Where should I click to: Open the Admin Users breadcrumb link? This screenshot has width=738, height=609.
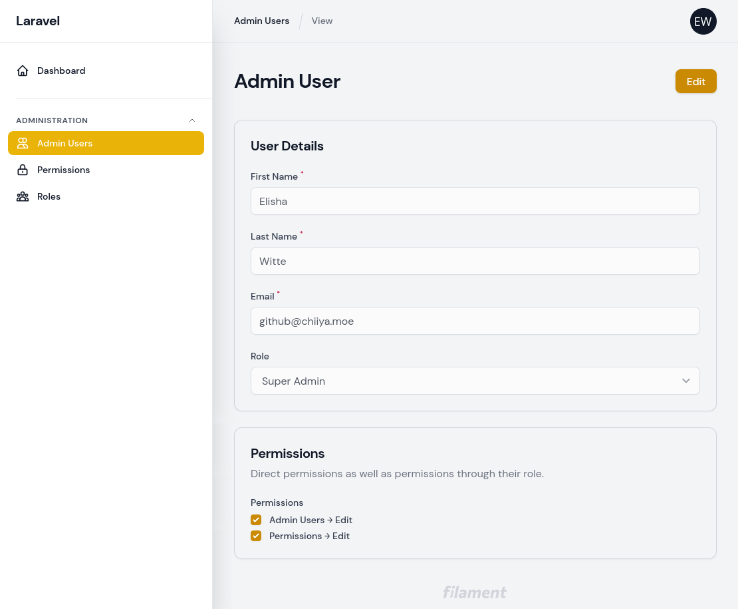[261, 21]
